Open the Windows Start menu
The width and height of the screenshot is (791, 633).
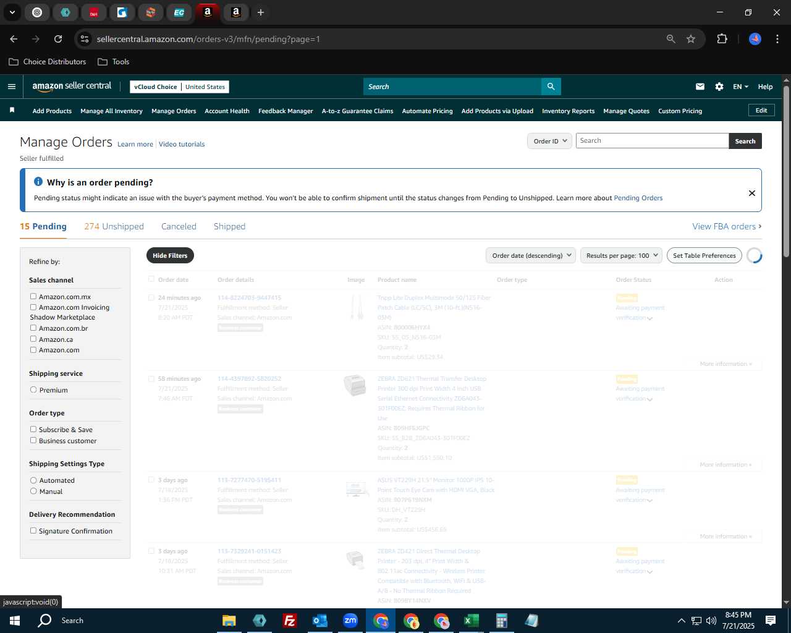click(x=15, y=621)
